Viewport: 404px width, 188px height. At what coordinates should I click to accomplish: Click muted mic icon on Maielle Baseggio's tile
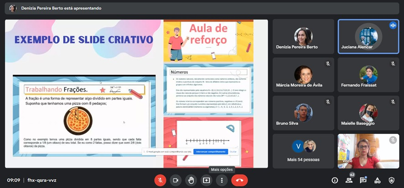tap(393, 102)
